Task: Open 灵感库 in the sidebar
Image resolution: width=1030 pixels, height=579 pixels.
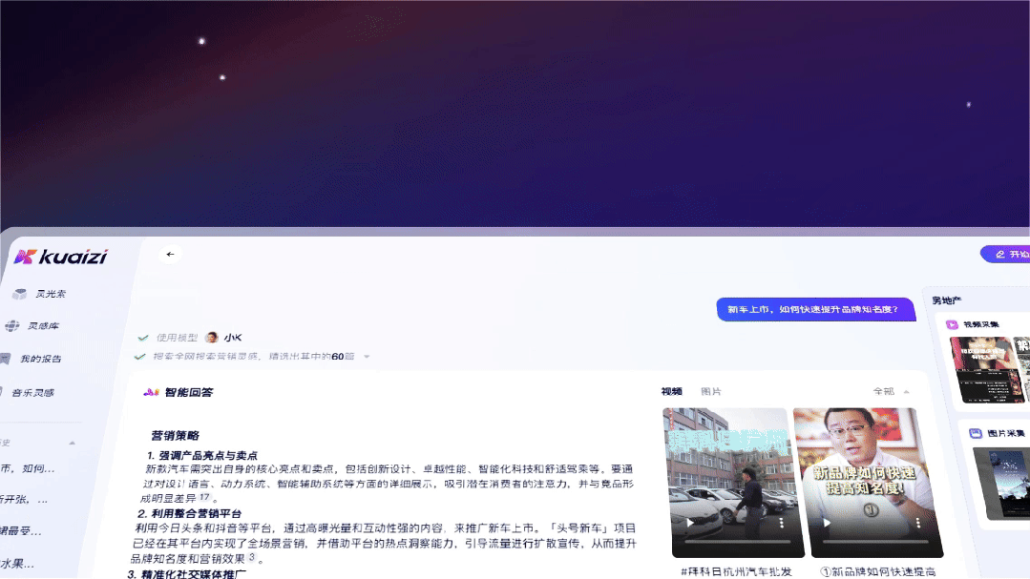Action: click(x=32, y=325)
